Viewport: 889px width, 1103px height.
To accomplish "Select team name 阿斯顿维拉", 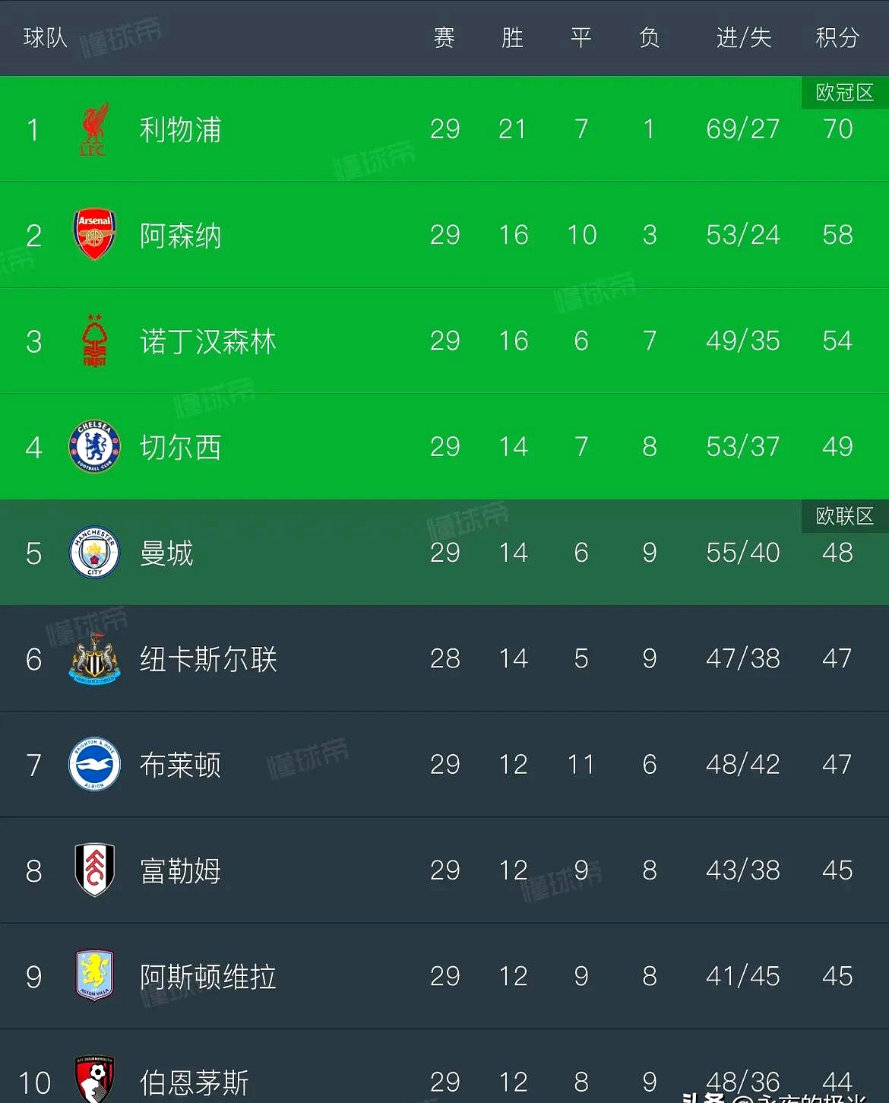I will (x=207, y=977).
